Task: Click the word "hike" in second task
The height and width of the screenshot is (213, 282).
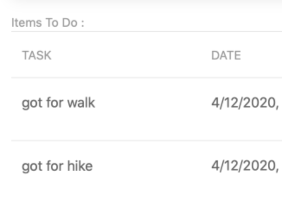Action: pos(80,166)
